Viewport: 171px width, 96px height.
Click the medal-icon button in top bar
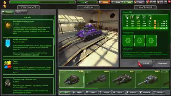(139, 2)
